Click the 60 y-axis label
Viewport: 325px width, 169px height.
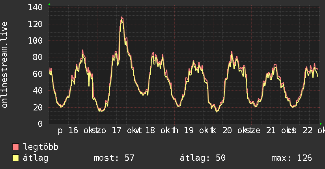pos(38,74)
